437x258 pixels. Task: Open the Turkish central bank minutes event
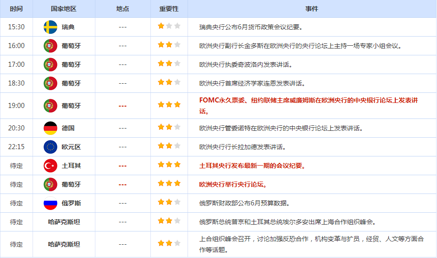click(x=252, y=166)
